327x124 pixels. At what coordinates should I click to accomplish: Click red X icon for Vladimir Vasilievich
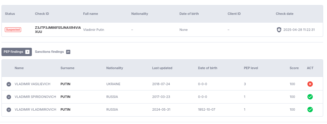tap(310, 84)
